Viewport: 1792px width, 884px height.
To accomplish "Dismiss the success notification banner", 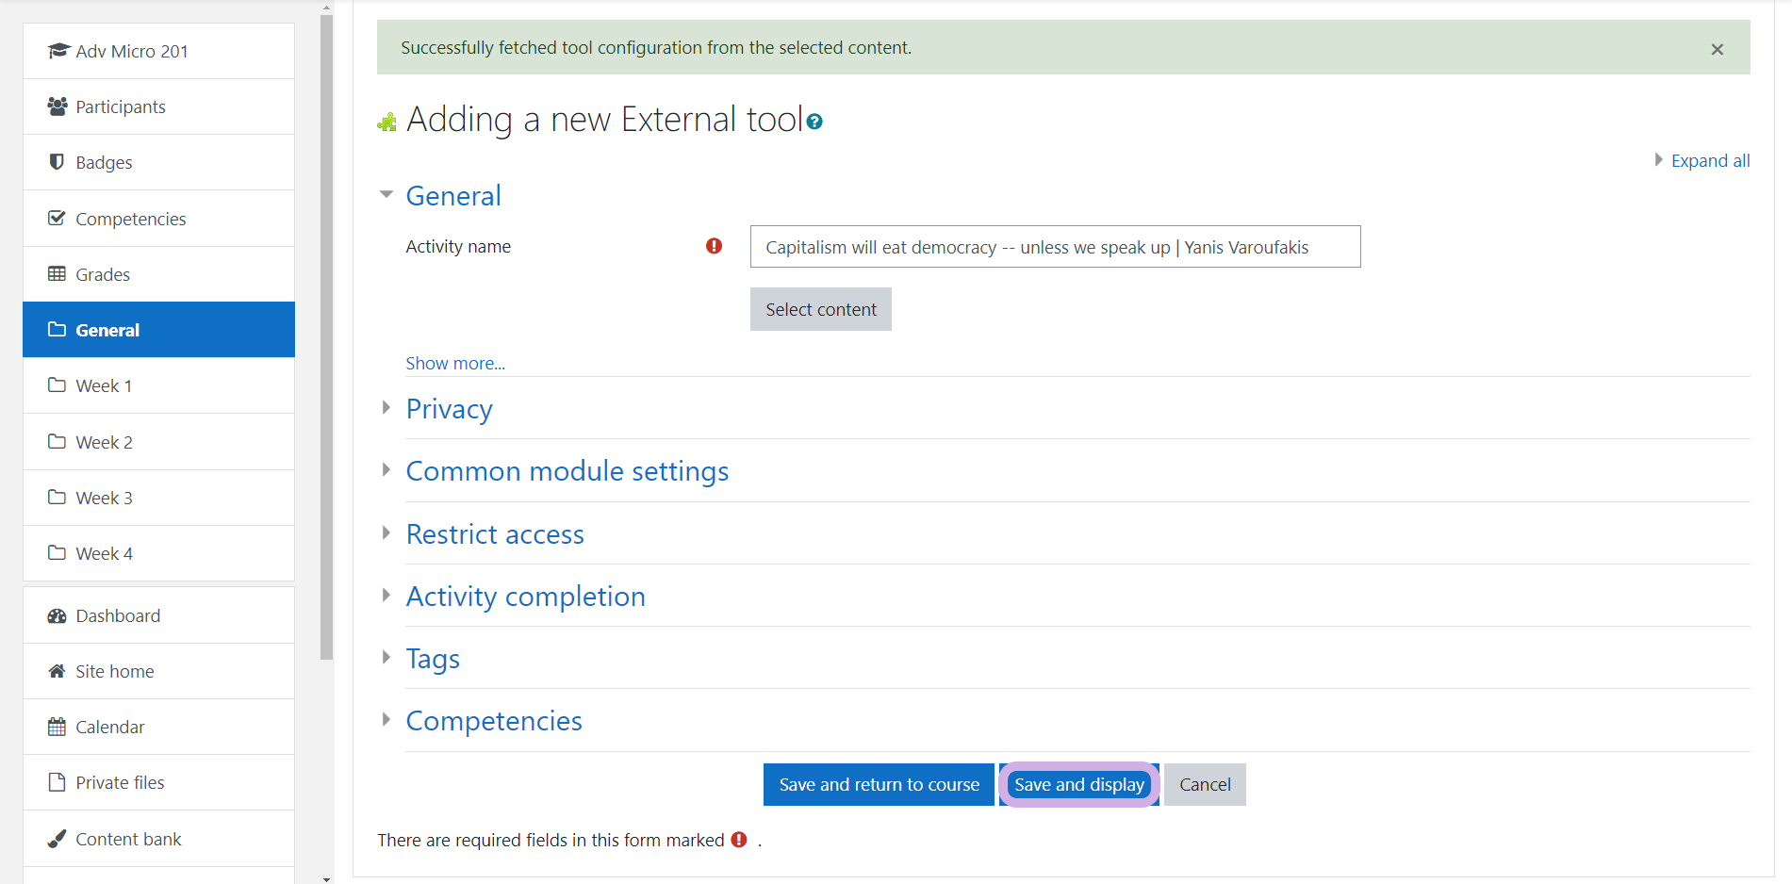I will coord(1717,49).
